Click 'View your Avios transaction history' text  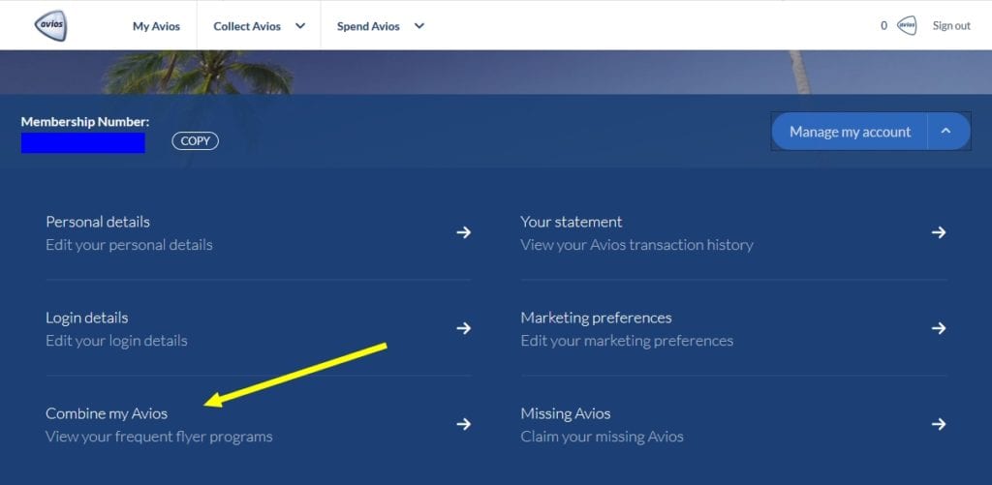pos(637,245)
